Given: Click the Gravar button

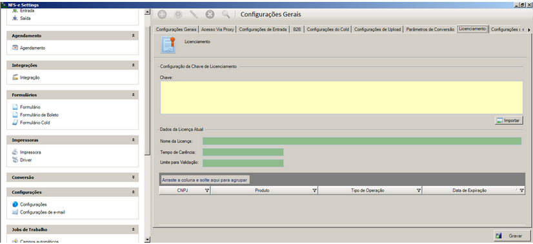Looking at the screenshot, I should click(512, 236).
